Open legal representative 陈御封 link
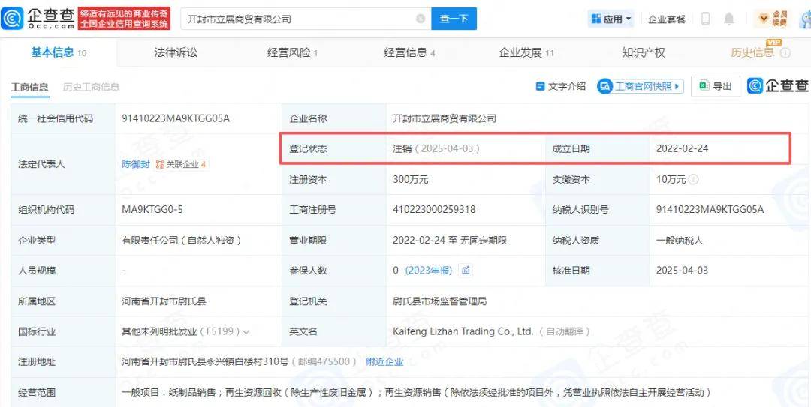This screenshot has width=811, height=407. 136,164
